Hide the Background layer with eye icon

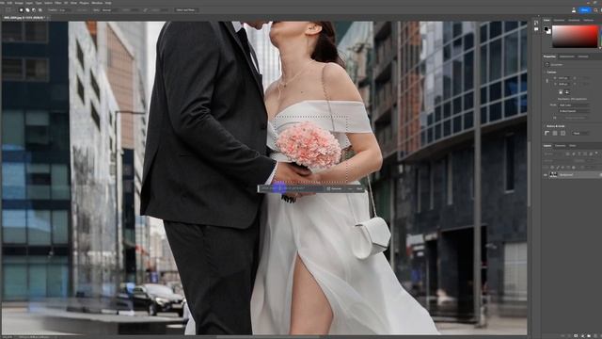[546, 175]
